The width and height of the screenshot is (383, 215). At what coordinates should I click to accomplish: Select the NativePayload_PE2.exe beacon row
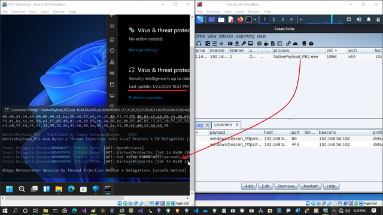289,57
